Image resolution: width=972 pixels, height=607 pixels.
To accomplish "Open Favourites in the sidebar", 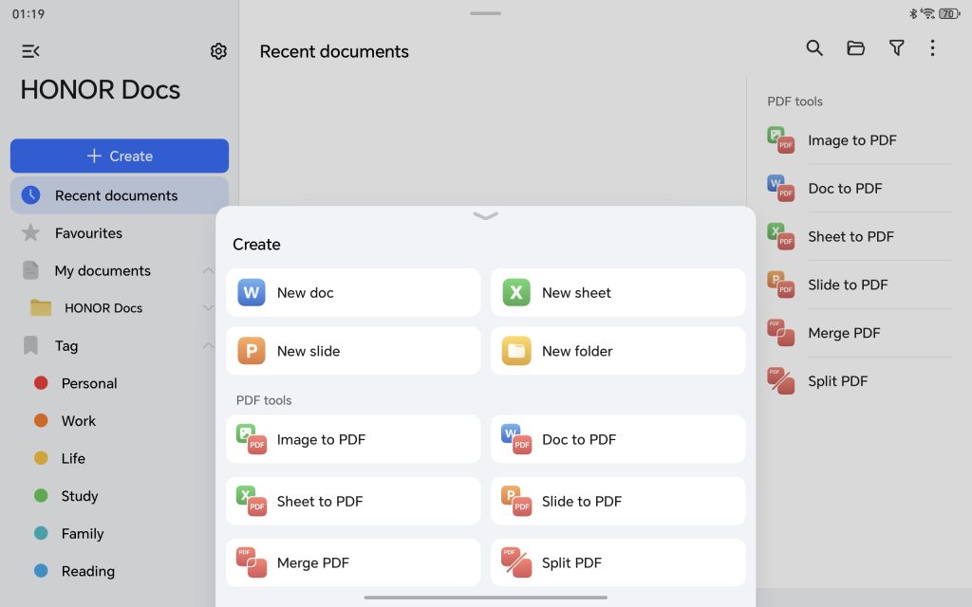I will coord(88,233).
